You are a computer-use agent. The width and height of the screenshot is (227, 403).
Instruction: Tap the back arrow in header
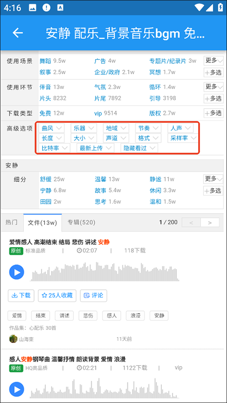(18, 33)
